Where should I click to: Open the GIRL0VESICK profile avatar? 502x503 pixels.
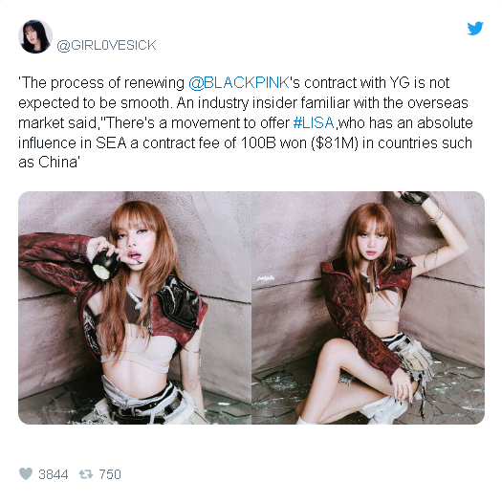click(x=35, y=36)
